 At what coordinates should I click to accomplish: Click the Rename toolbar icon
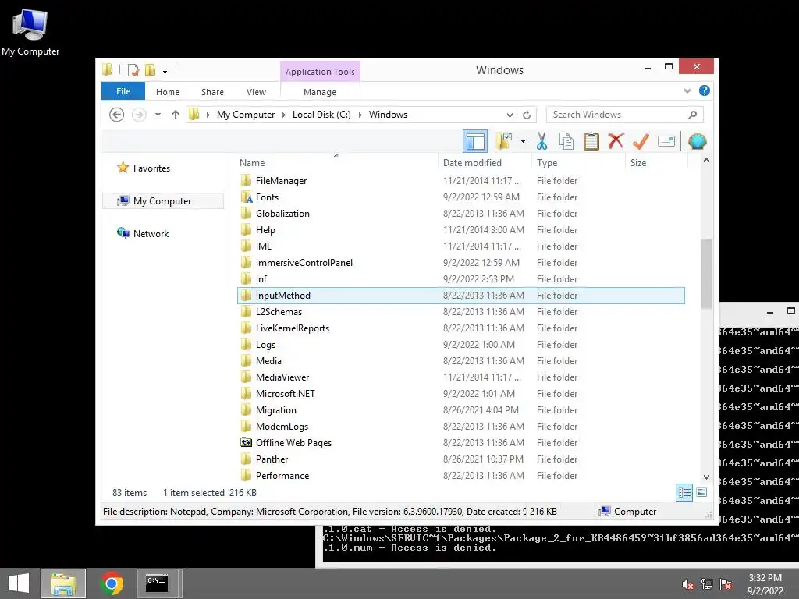pyautogui.click(x=666, y=141)
